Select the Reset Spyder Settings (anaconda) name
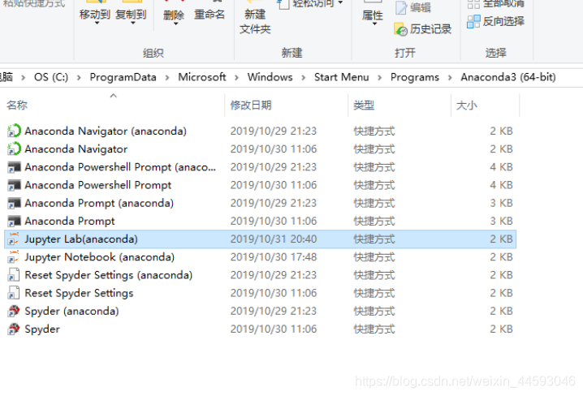 [109, 275]
